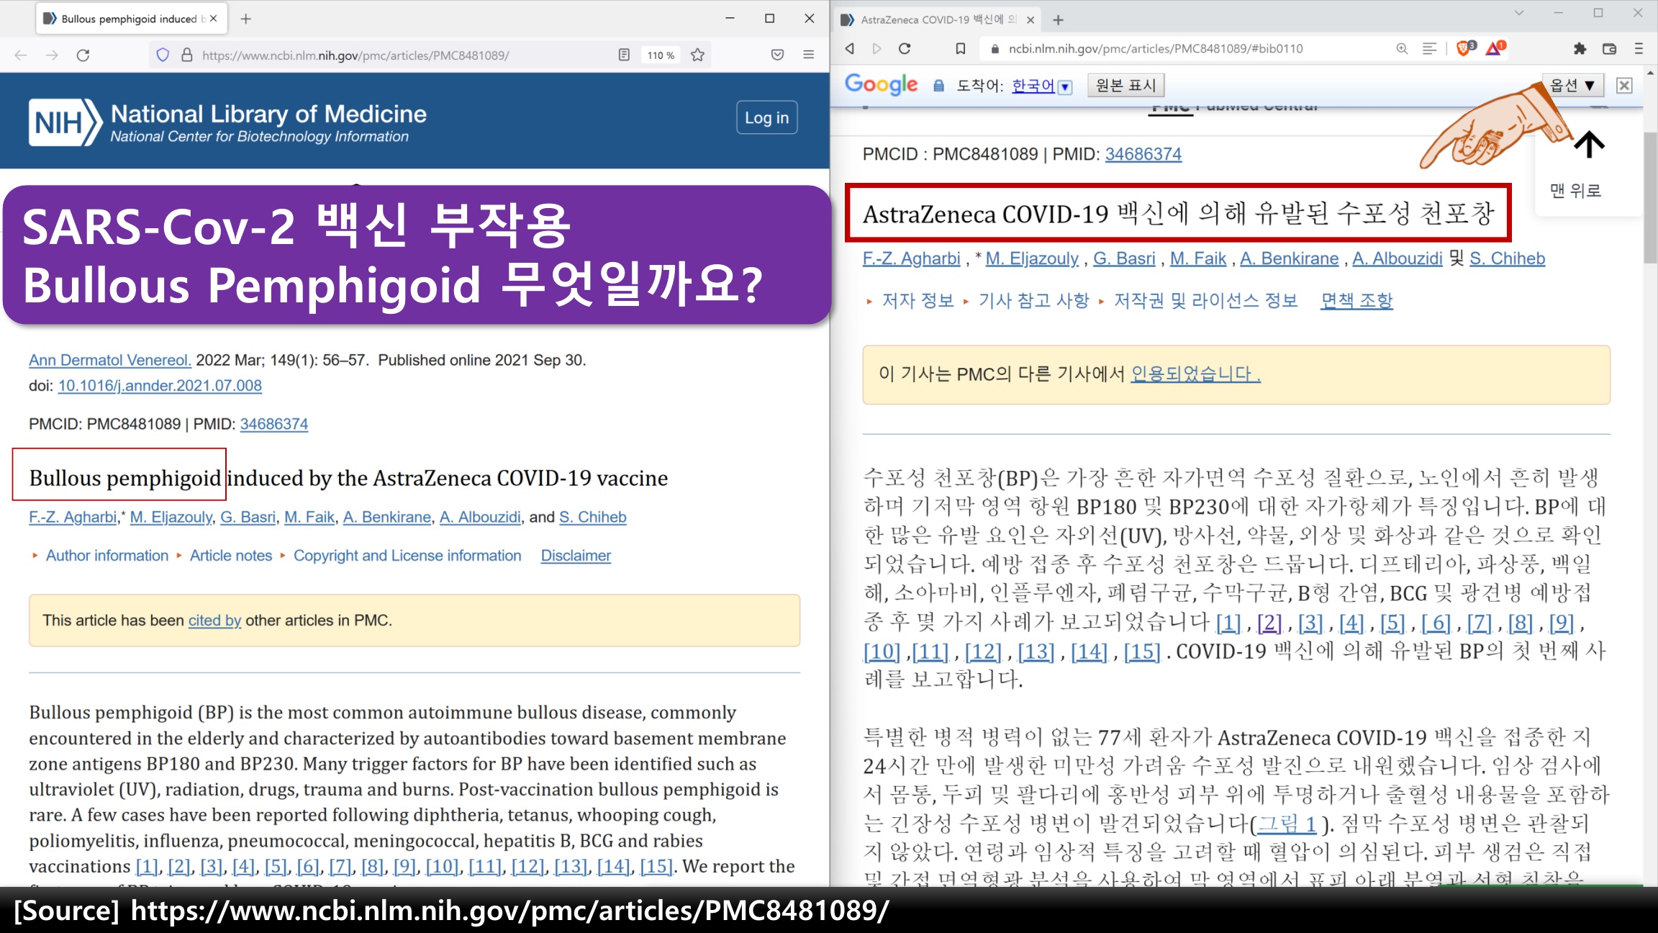The image size is (1658, 933).
Task: Open a new tab in Firefox window
Action: click(246, 19)
